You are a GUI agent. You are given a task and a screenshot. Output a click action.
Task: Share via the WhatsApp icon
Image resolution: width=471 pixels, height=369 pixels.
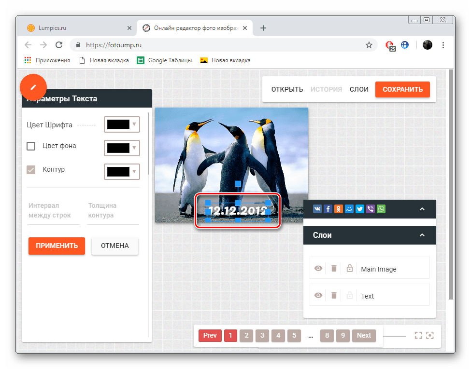coord(382,209)
